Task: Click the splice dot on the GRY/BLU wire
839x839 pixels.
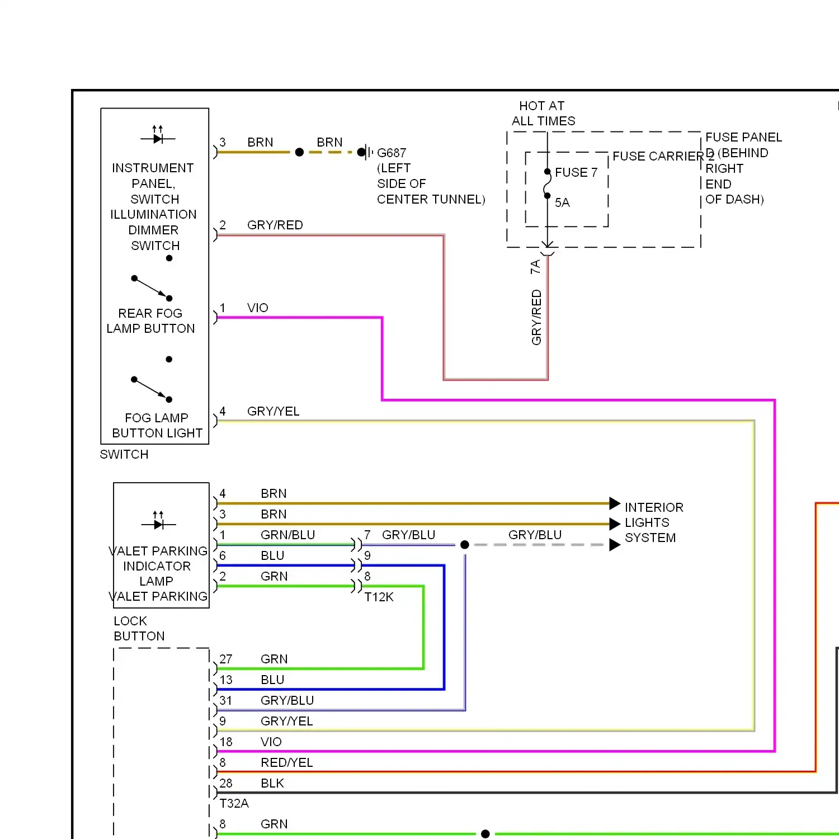Action: (464, 544)
